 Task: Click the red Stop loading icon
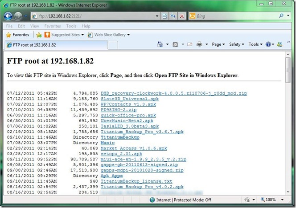181,16
